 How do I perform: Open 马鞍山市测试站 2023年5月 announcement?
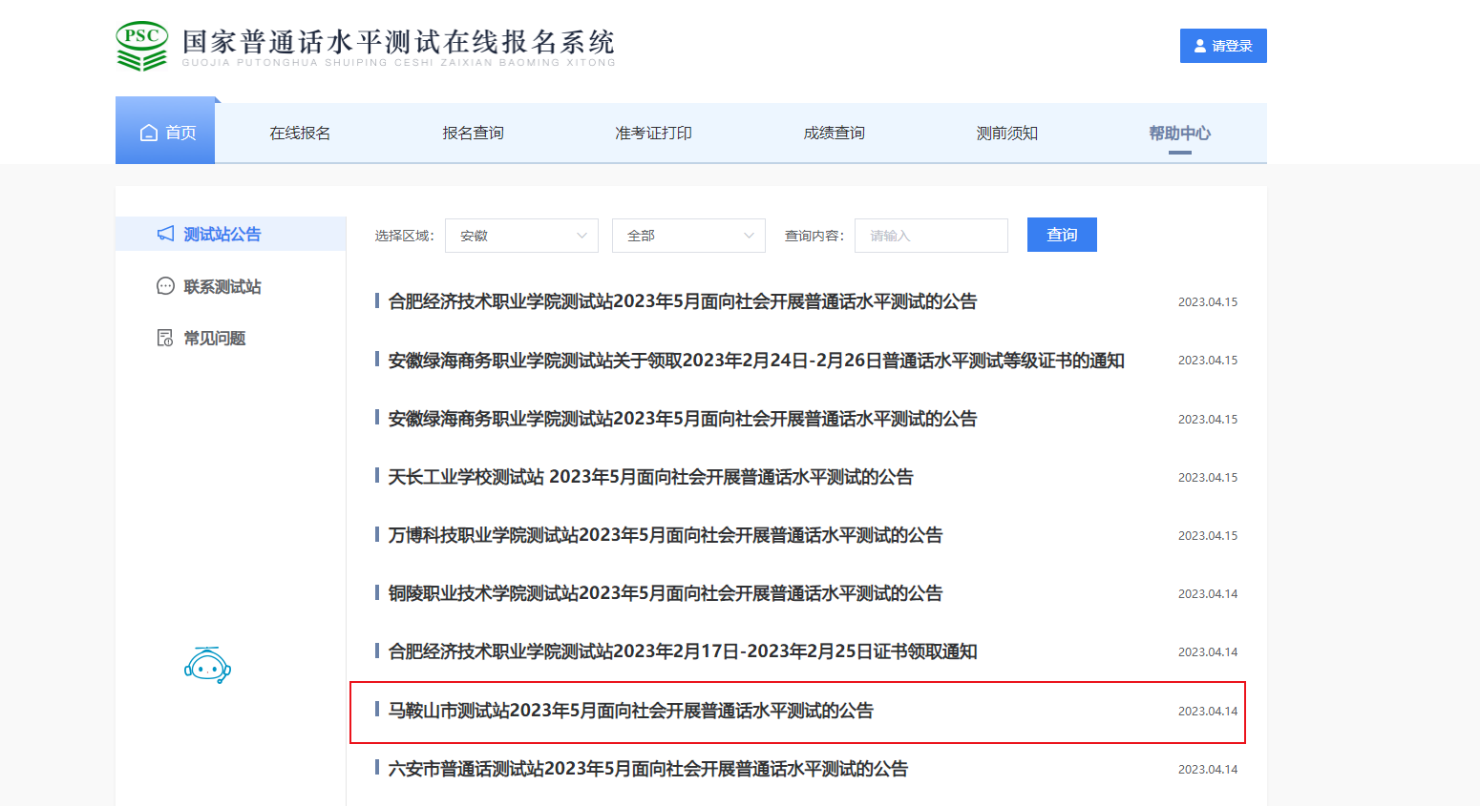630,711
